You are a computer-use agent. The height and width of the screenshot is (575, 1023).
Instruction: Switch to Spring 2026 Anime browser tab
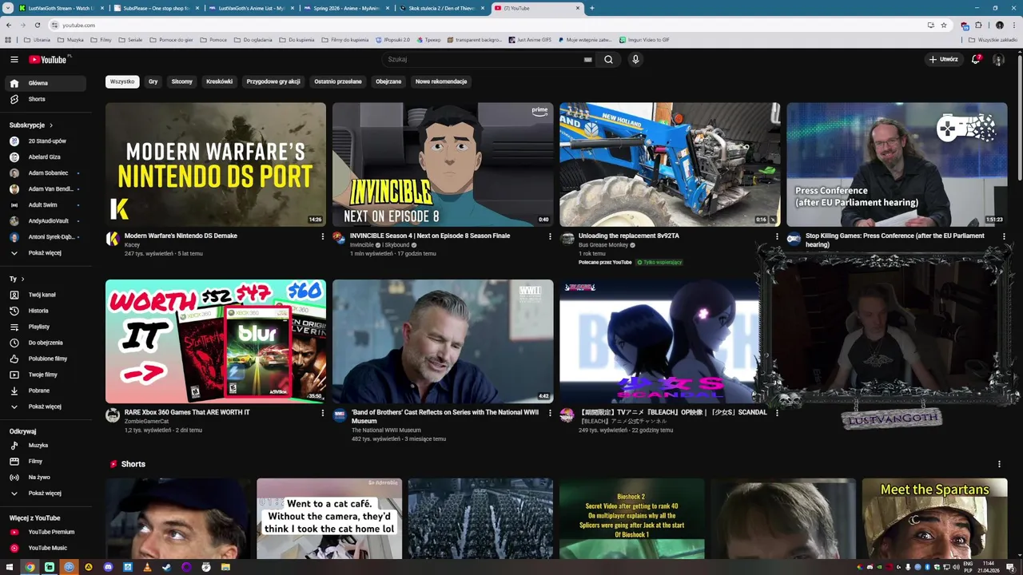(346, 8)
